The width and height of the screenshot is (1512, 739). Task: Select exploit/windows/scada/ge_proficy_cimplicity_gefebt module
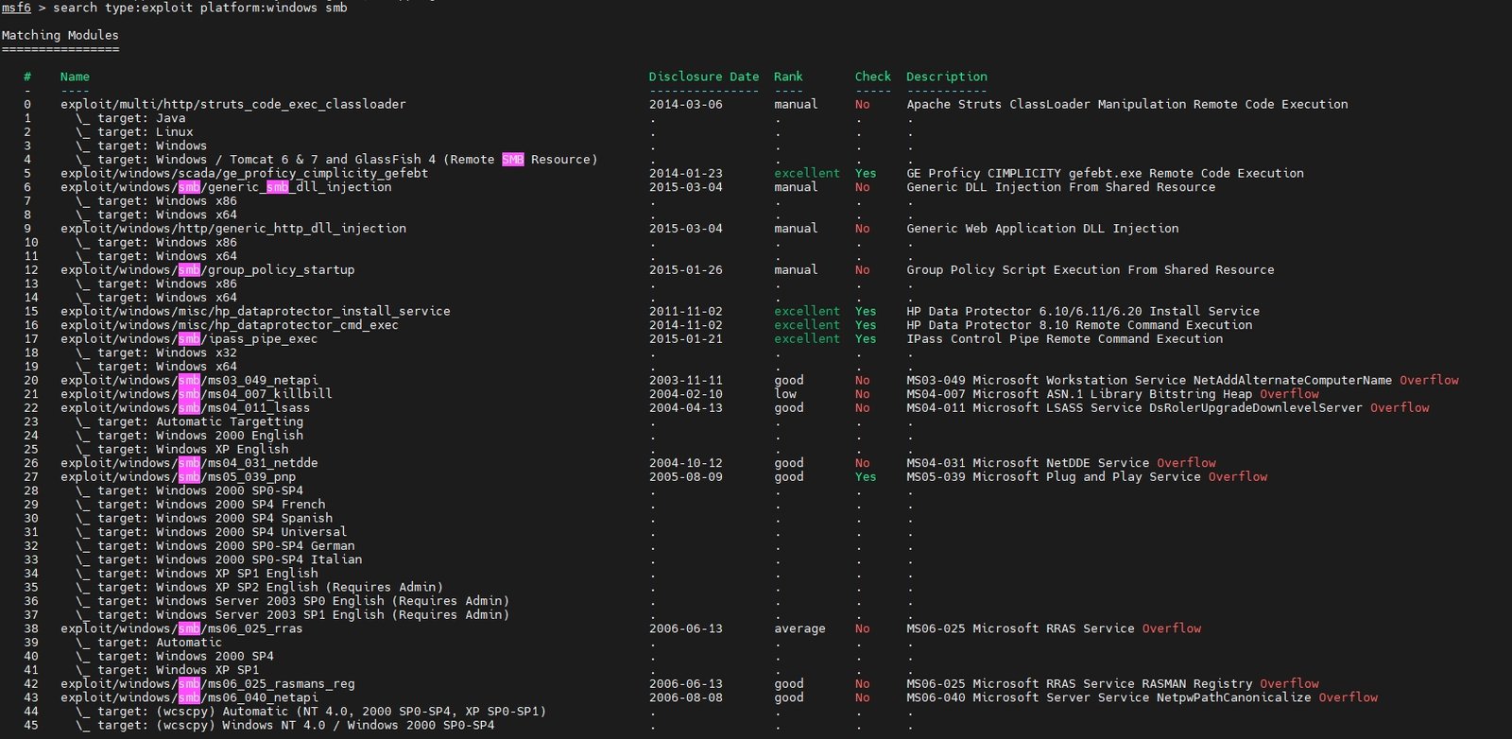pos(245,173)
